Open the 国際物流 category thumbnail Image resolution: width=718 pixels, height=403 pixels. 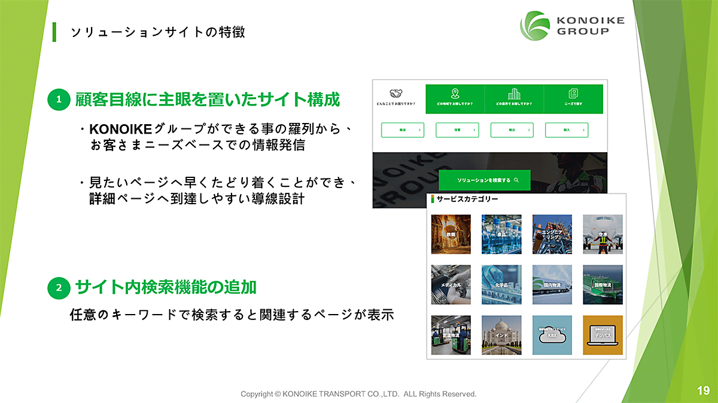coord(603,285)
